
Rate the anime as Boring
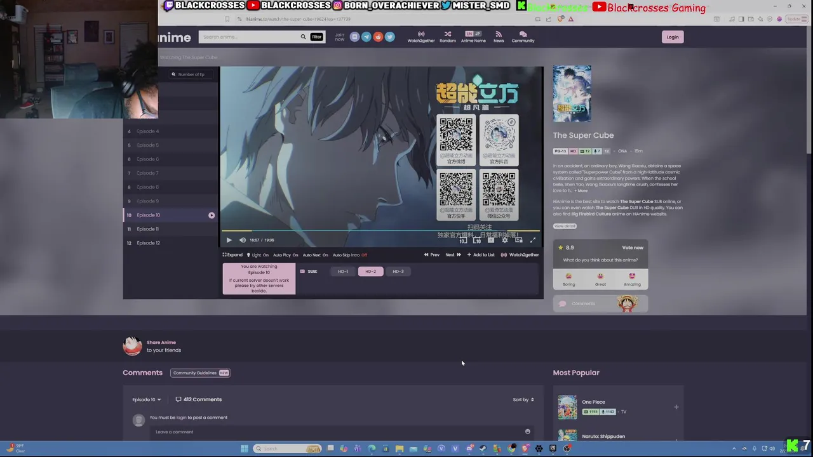pos(568,279)
